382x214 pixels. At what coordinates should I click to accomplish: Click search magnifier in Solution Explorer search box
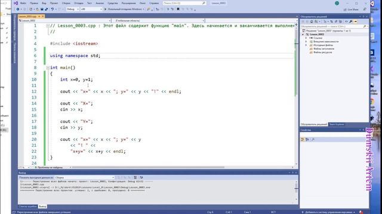365,26
